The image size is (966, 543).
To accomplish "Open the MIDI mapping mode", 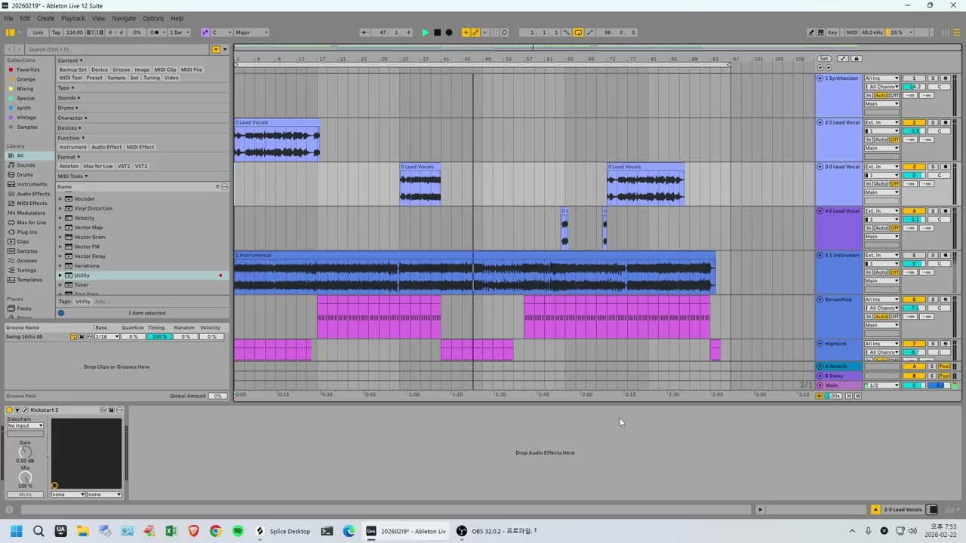I will tap(852, 32).
